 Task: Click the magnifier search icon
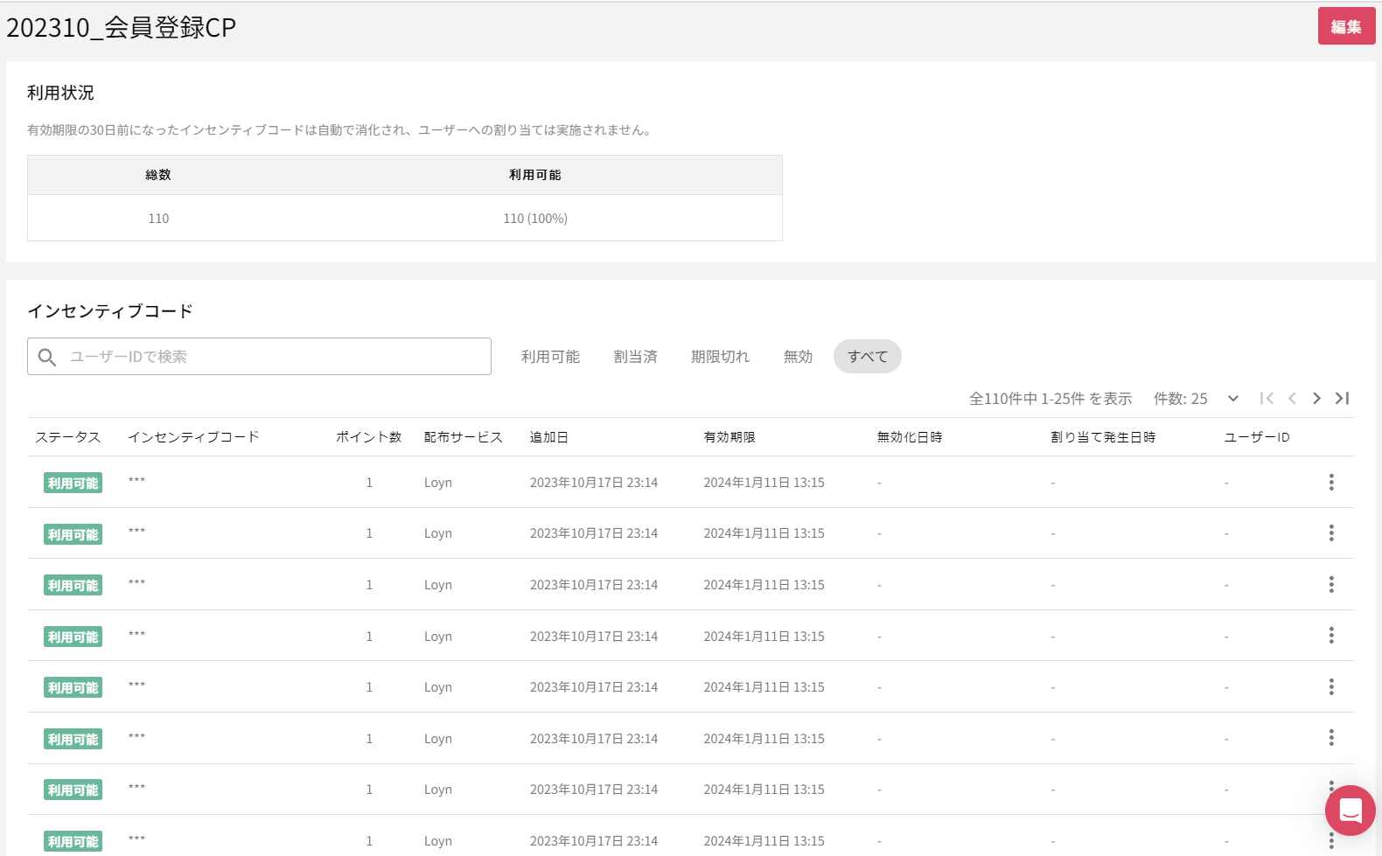[47, 357]
